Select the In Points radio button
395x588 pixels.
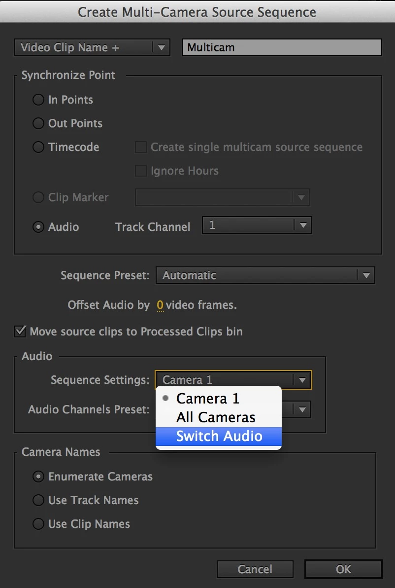(x=38, y=100)
